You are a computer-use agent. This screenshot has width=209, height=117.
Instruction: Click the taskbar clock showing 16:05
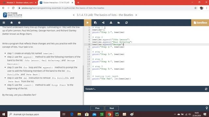point(197,114)
